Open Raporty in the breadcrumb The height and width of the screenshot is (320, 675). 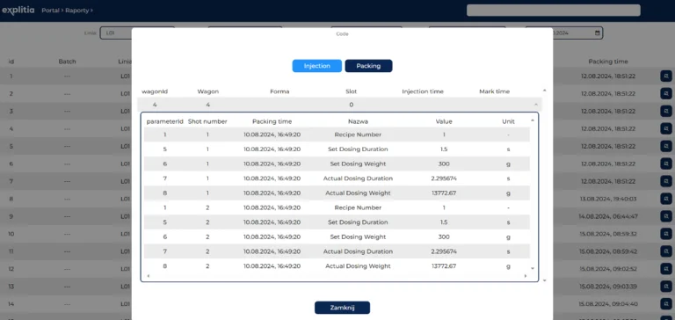tap(76, 11)
